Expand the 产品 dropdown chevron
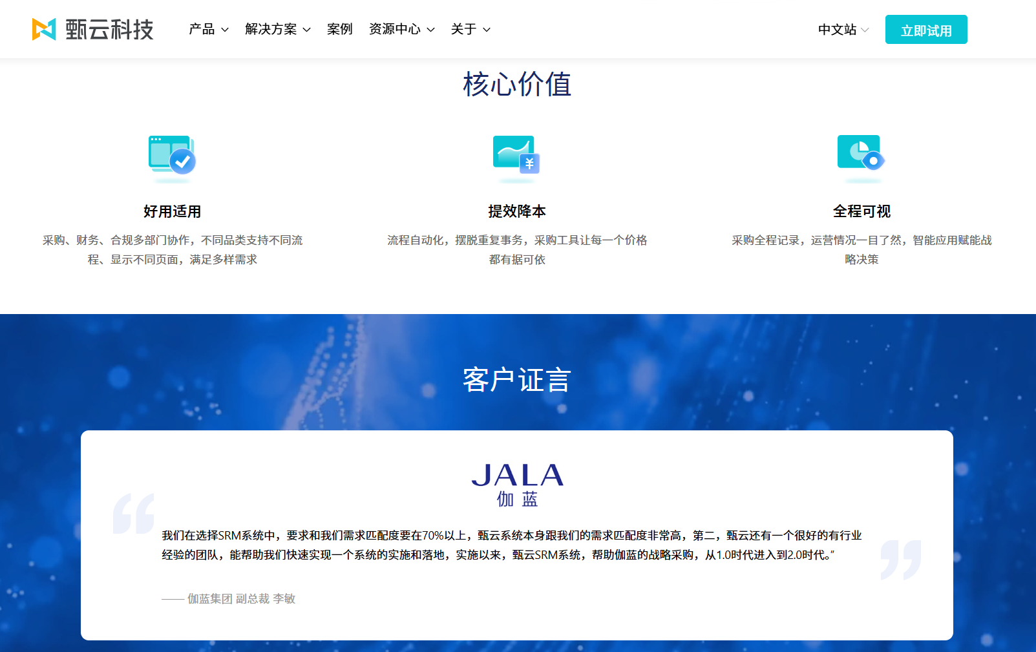The image size is (1036, 652). tap(225, 30)
